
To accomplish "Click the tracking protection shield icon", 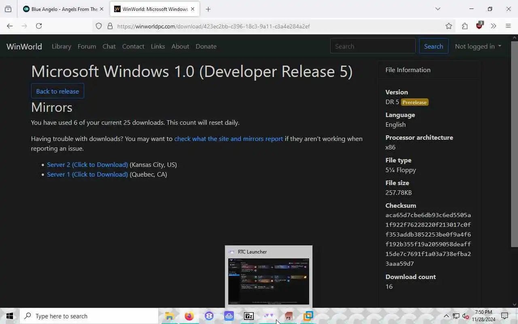I will [x=99, y=26].
